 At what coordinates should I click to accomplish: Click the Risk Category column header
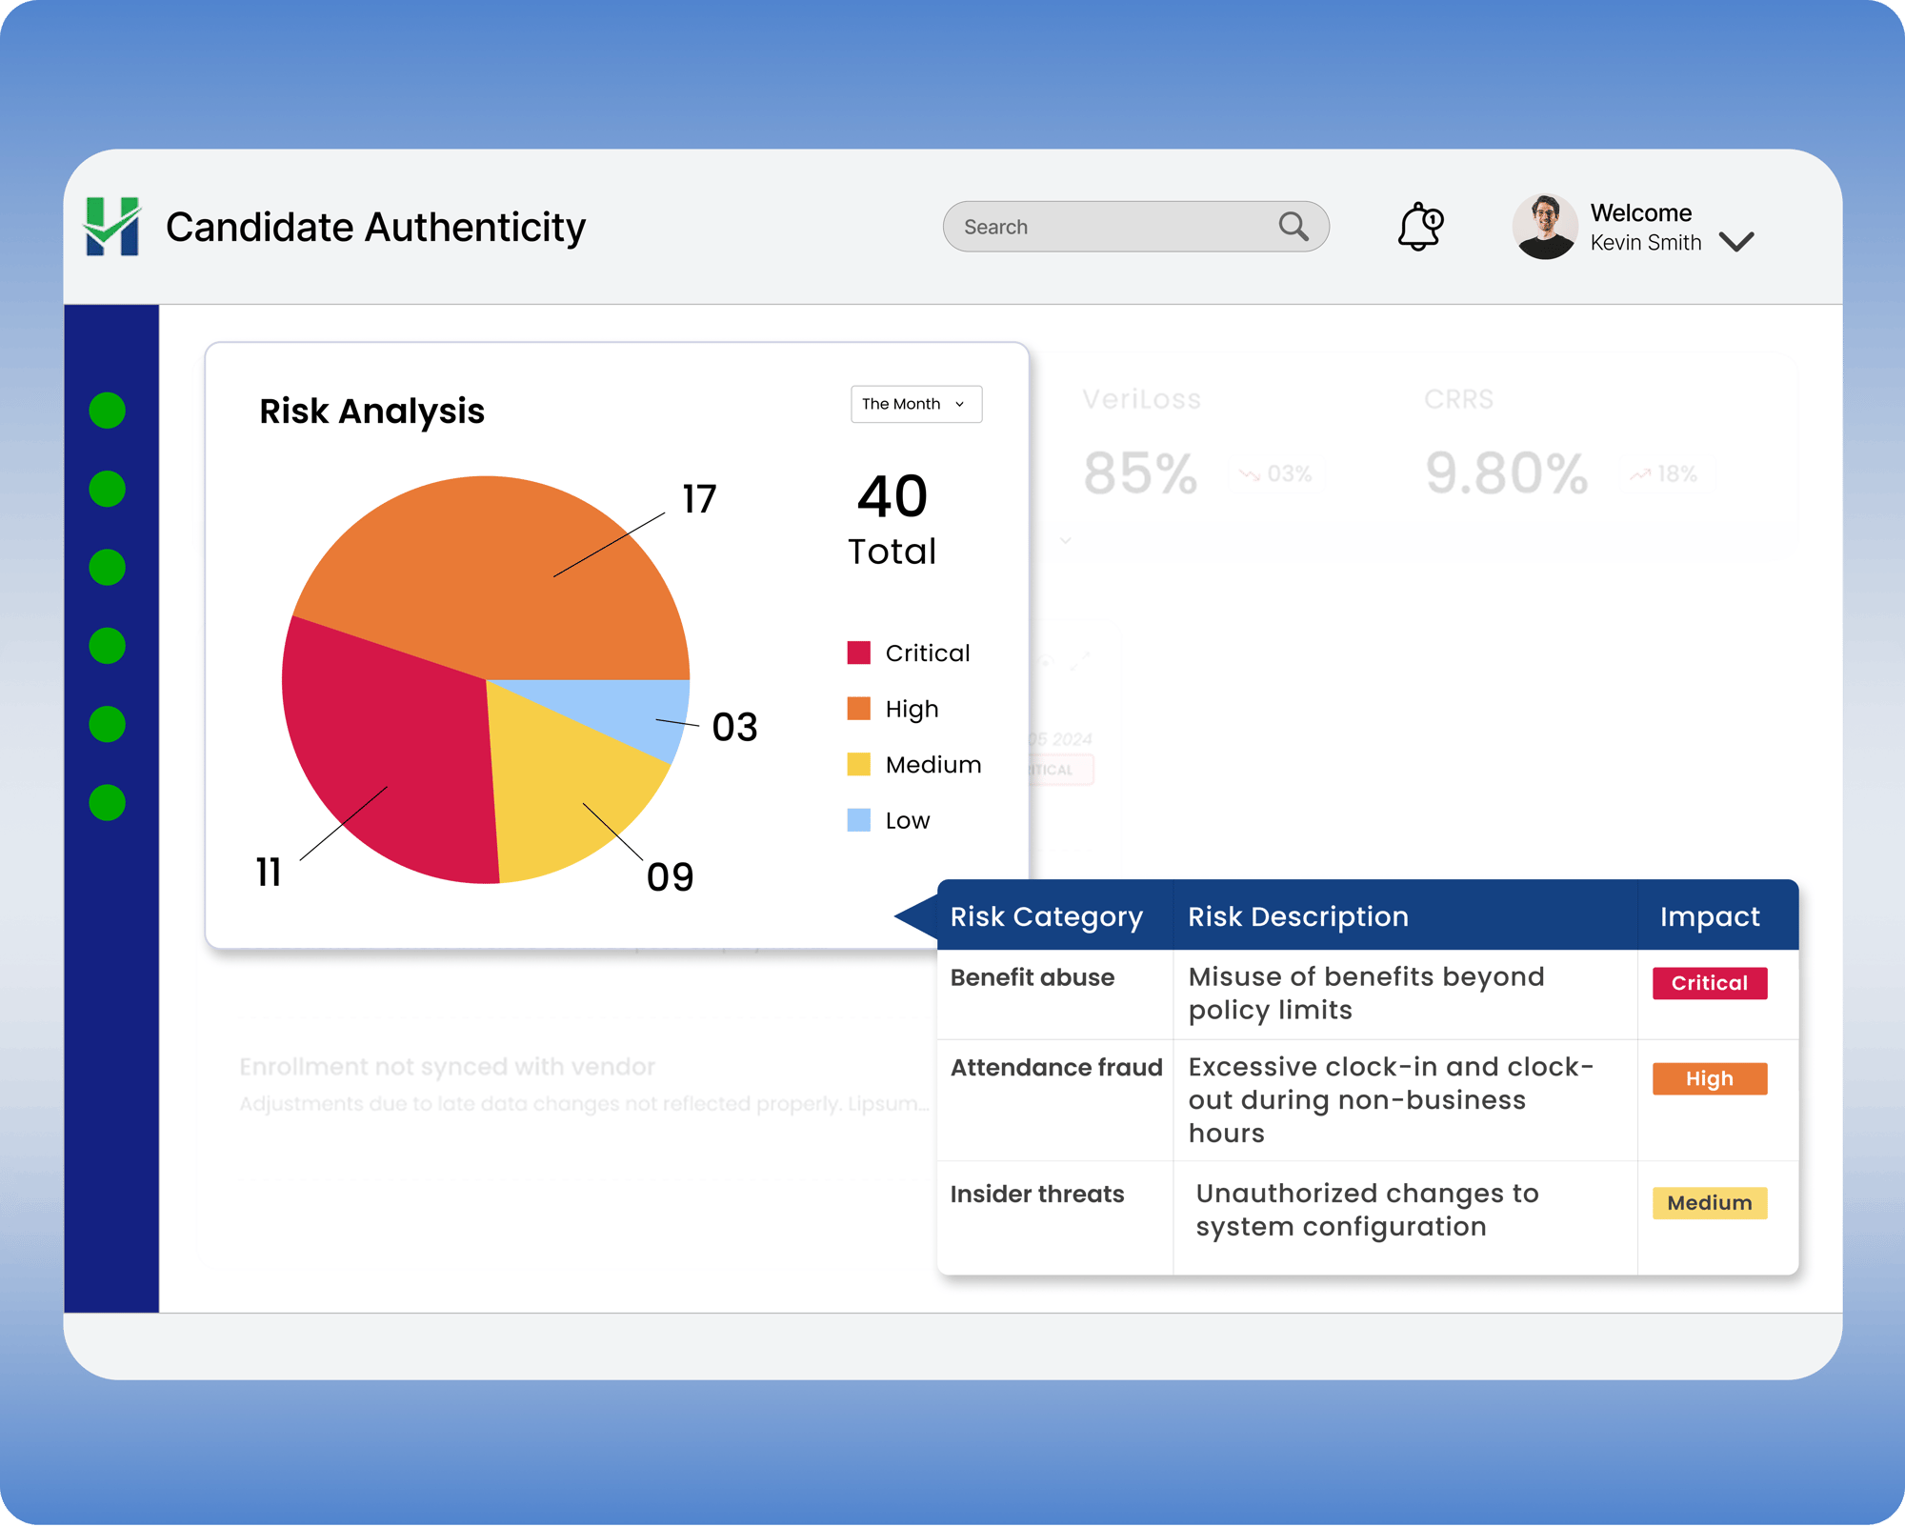point(1046,916)
